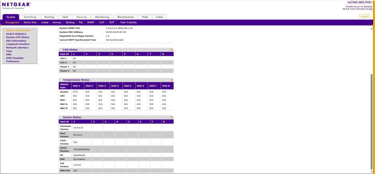Image resolution: width=375 pixels, height=174 pixels.
Task: Open the Index tab
Action: click(x=159, y=17)
